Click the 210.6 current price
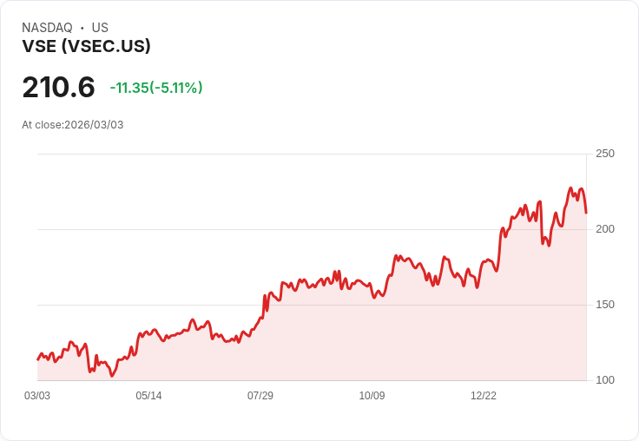639x441 pixels. point(58,88)
